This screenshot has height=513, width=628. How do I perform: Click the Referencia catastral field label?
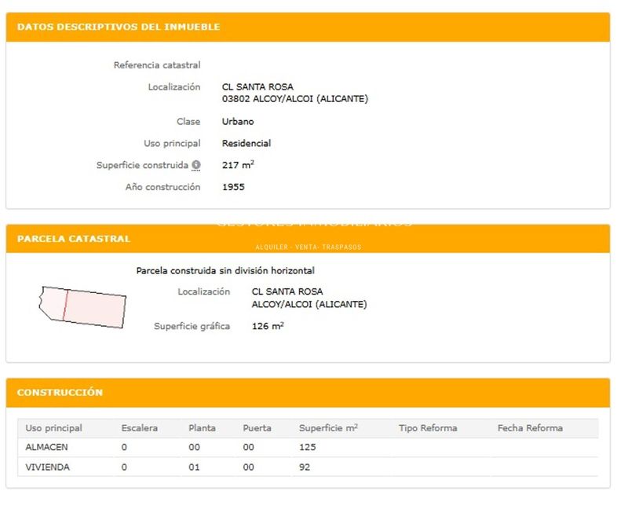click(160, 64)
